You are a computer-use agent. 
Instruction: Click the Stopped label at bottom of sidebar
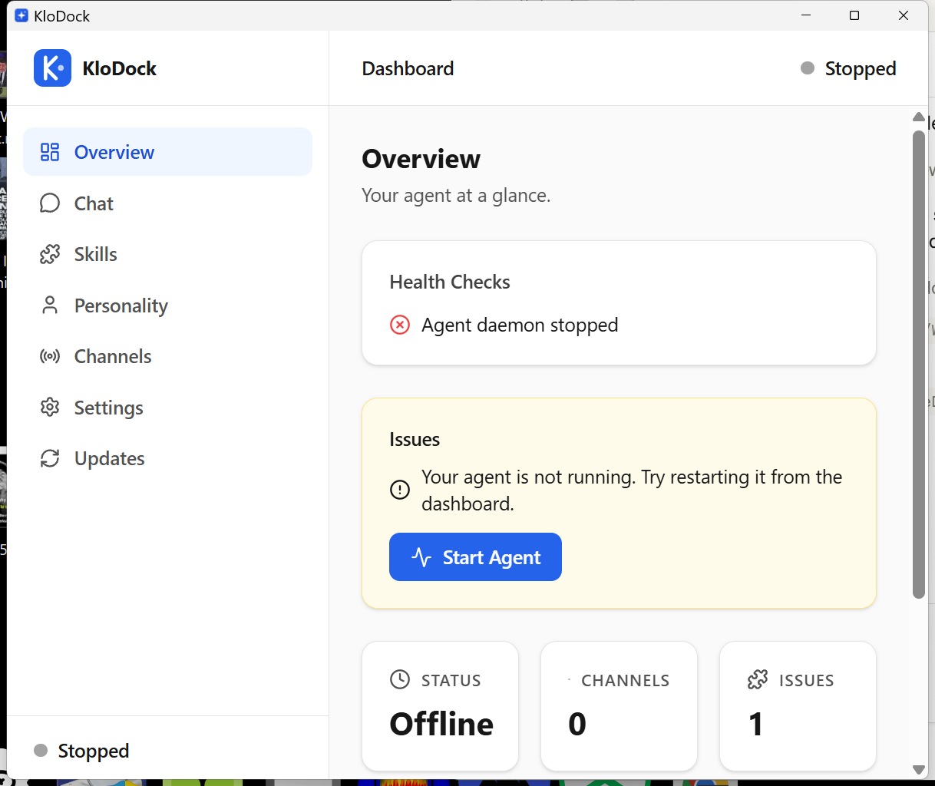click(x=94, y=751)
